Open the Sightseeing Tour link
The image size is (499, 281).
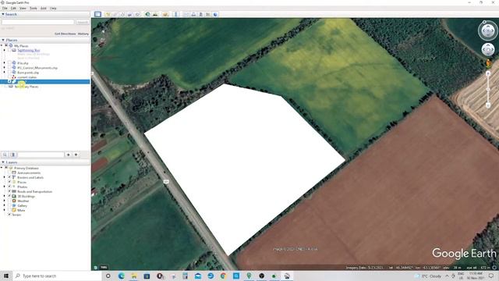coord(29,50)
